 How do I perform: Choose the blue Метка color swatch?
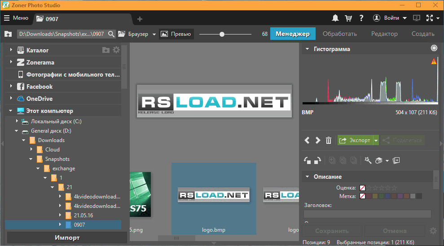[x=387, y=196]
